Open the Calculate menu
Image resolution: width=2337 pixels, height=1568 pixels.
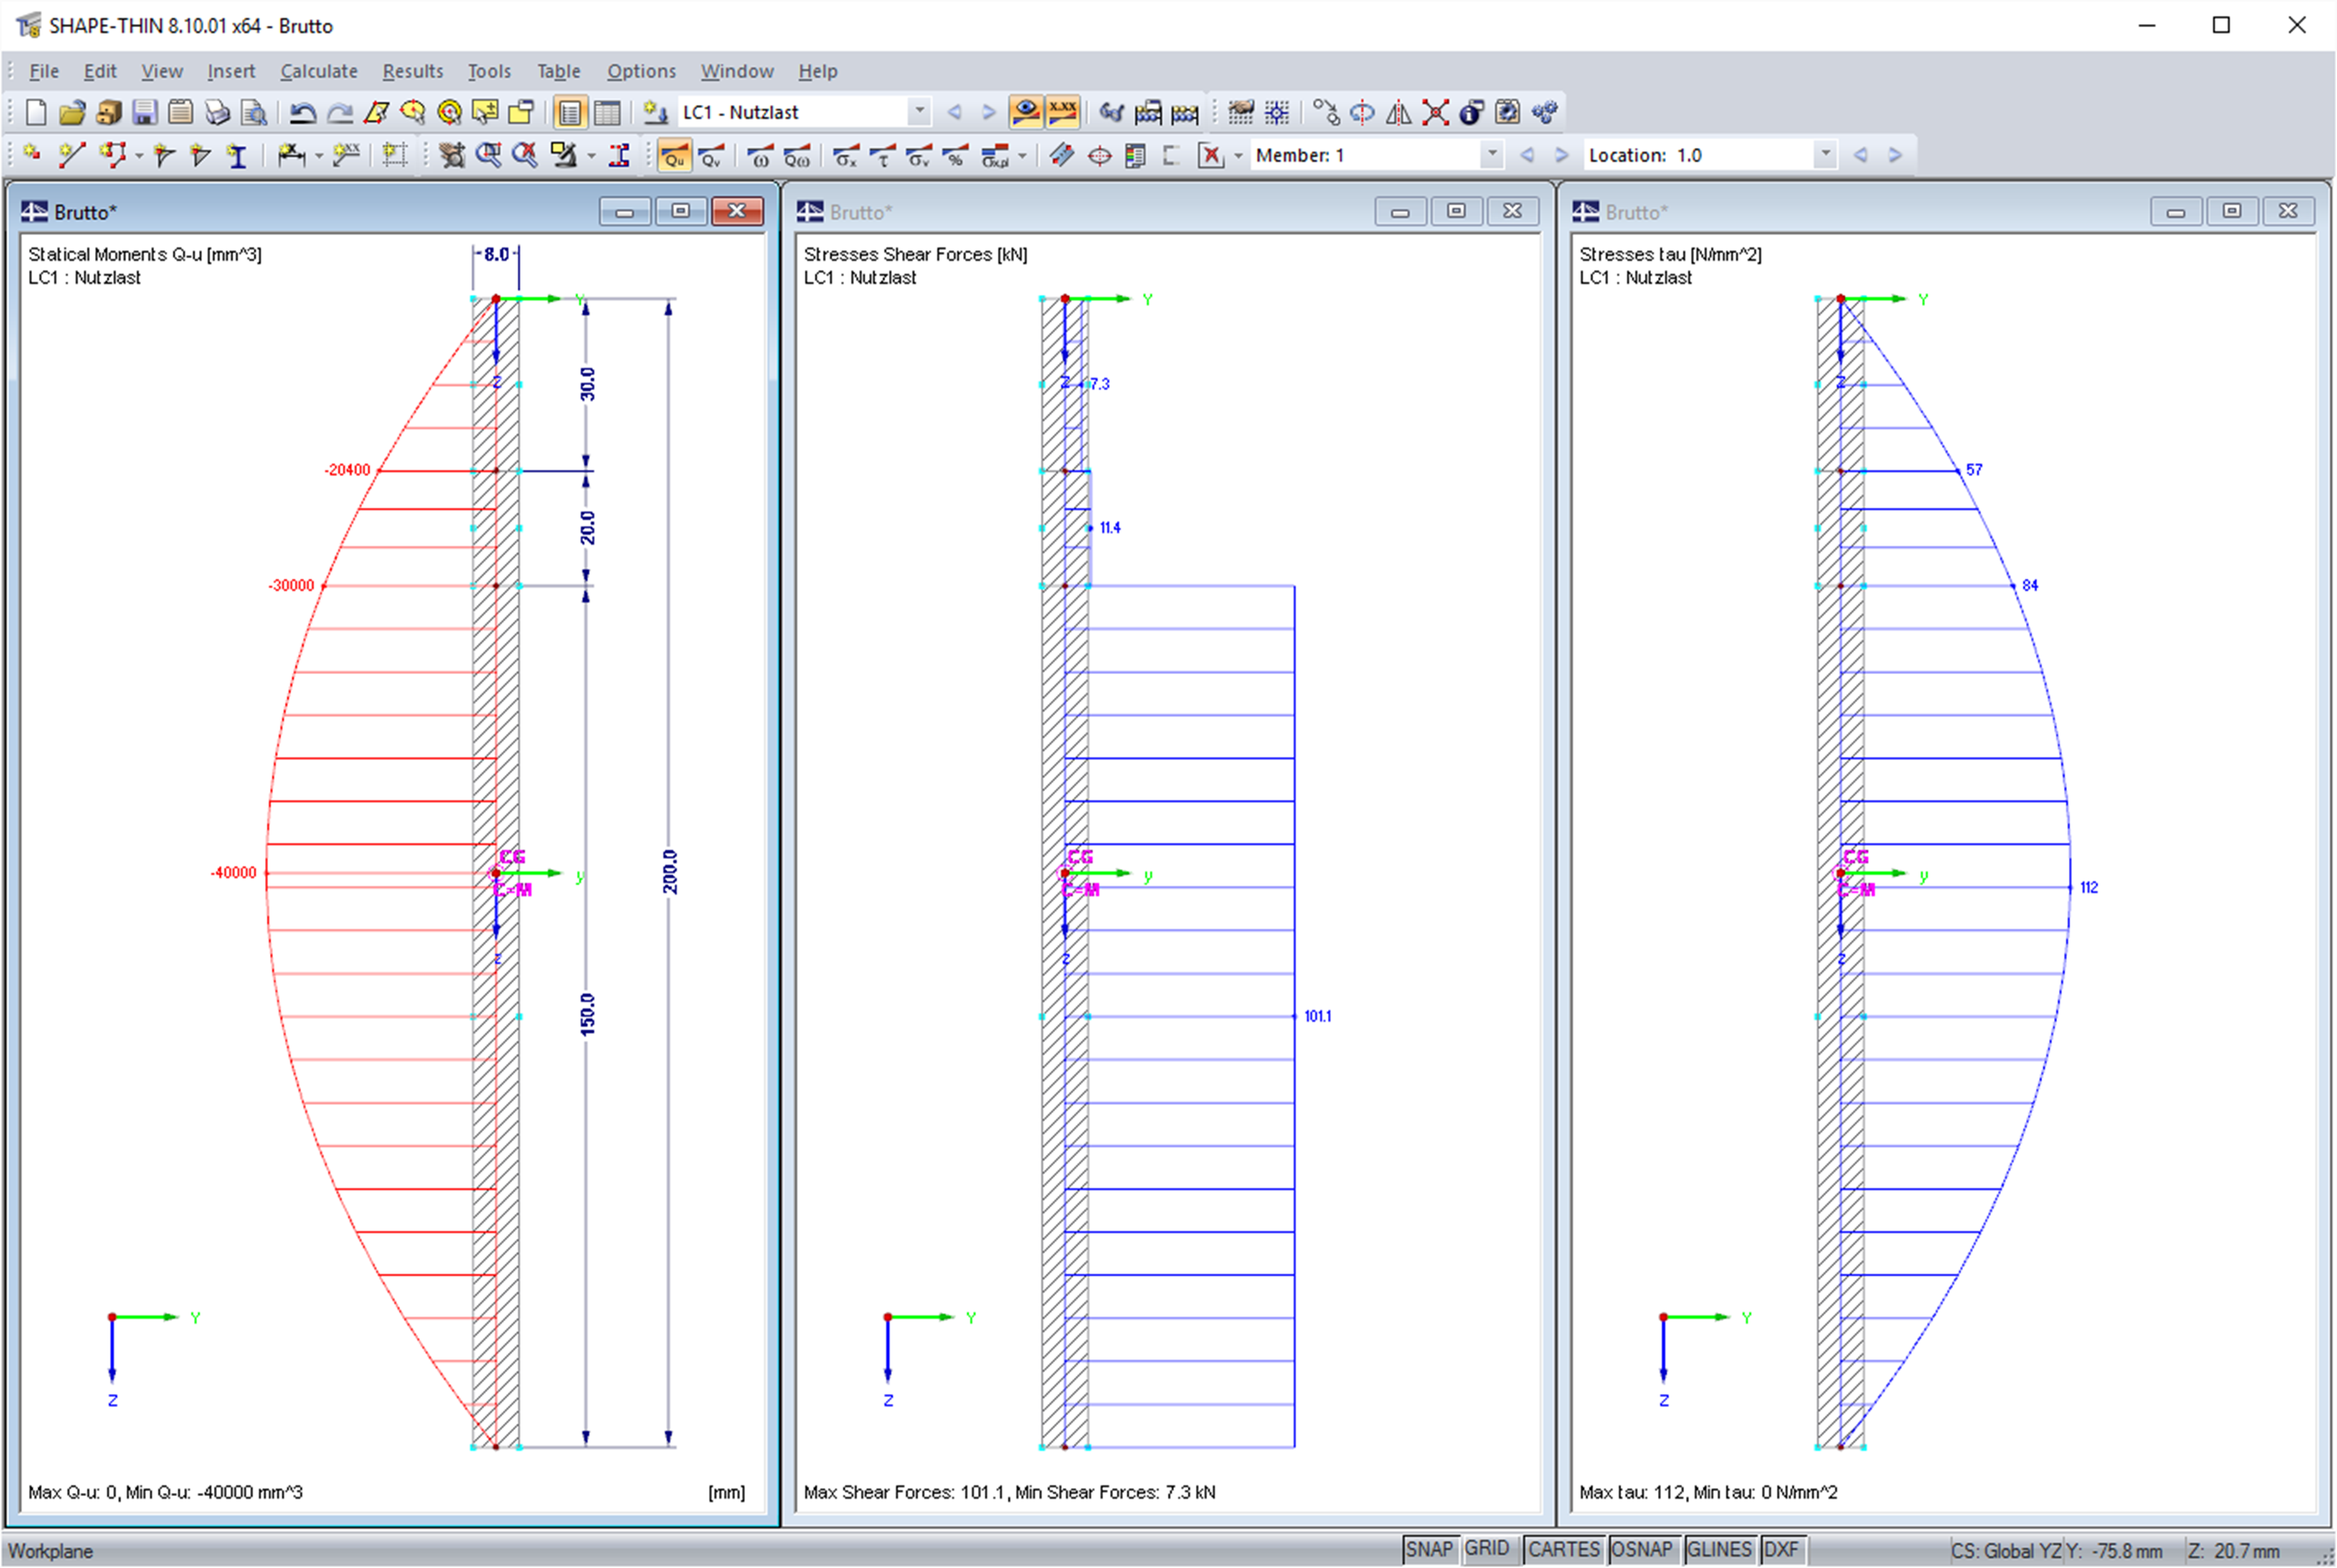pyautogui.click(x=318, y=71)
